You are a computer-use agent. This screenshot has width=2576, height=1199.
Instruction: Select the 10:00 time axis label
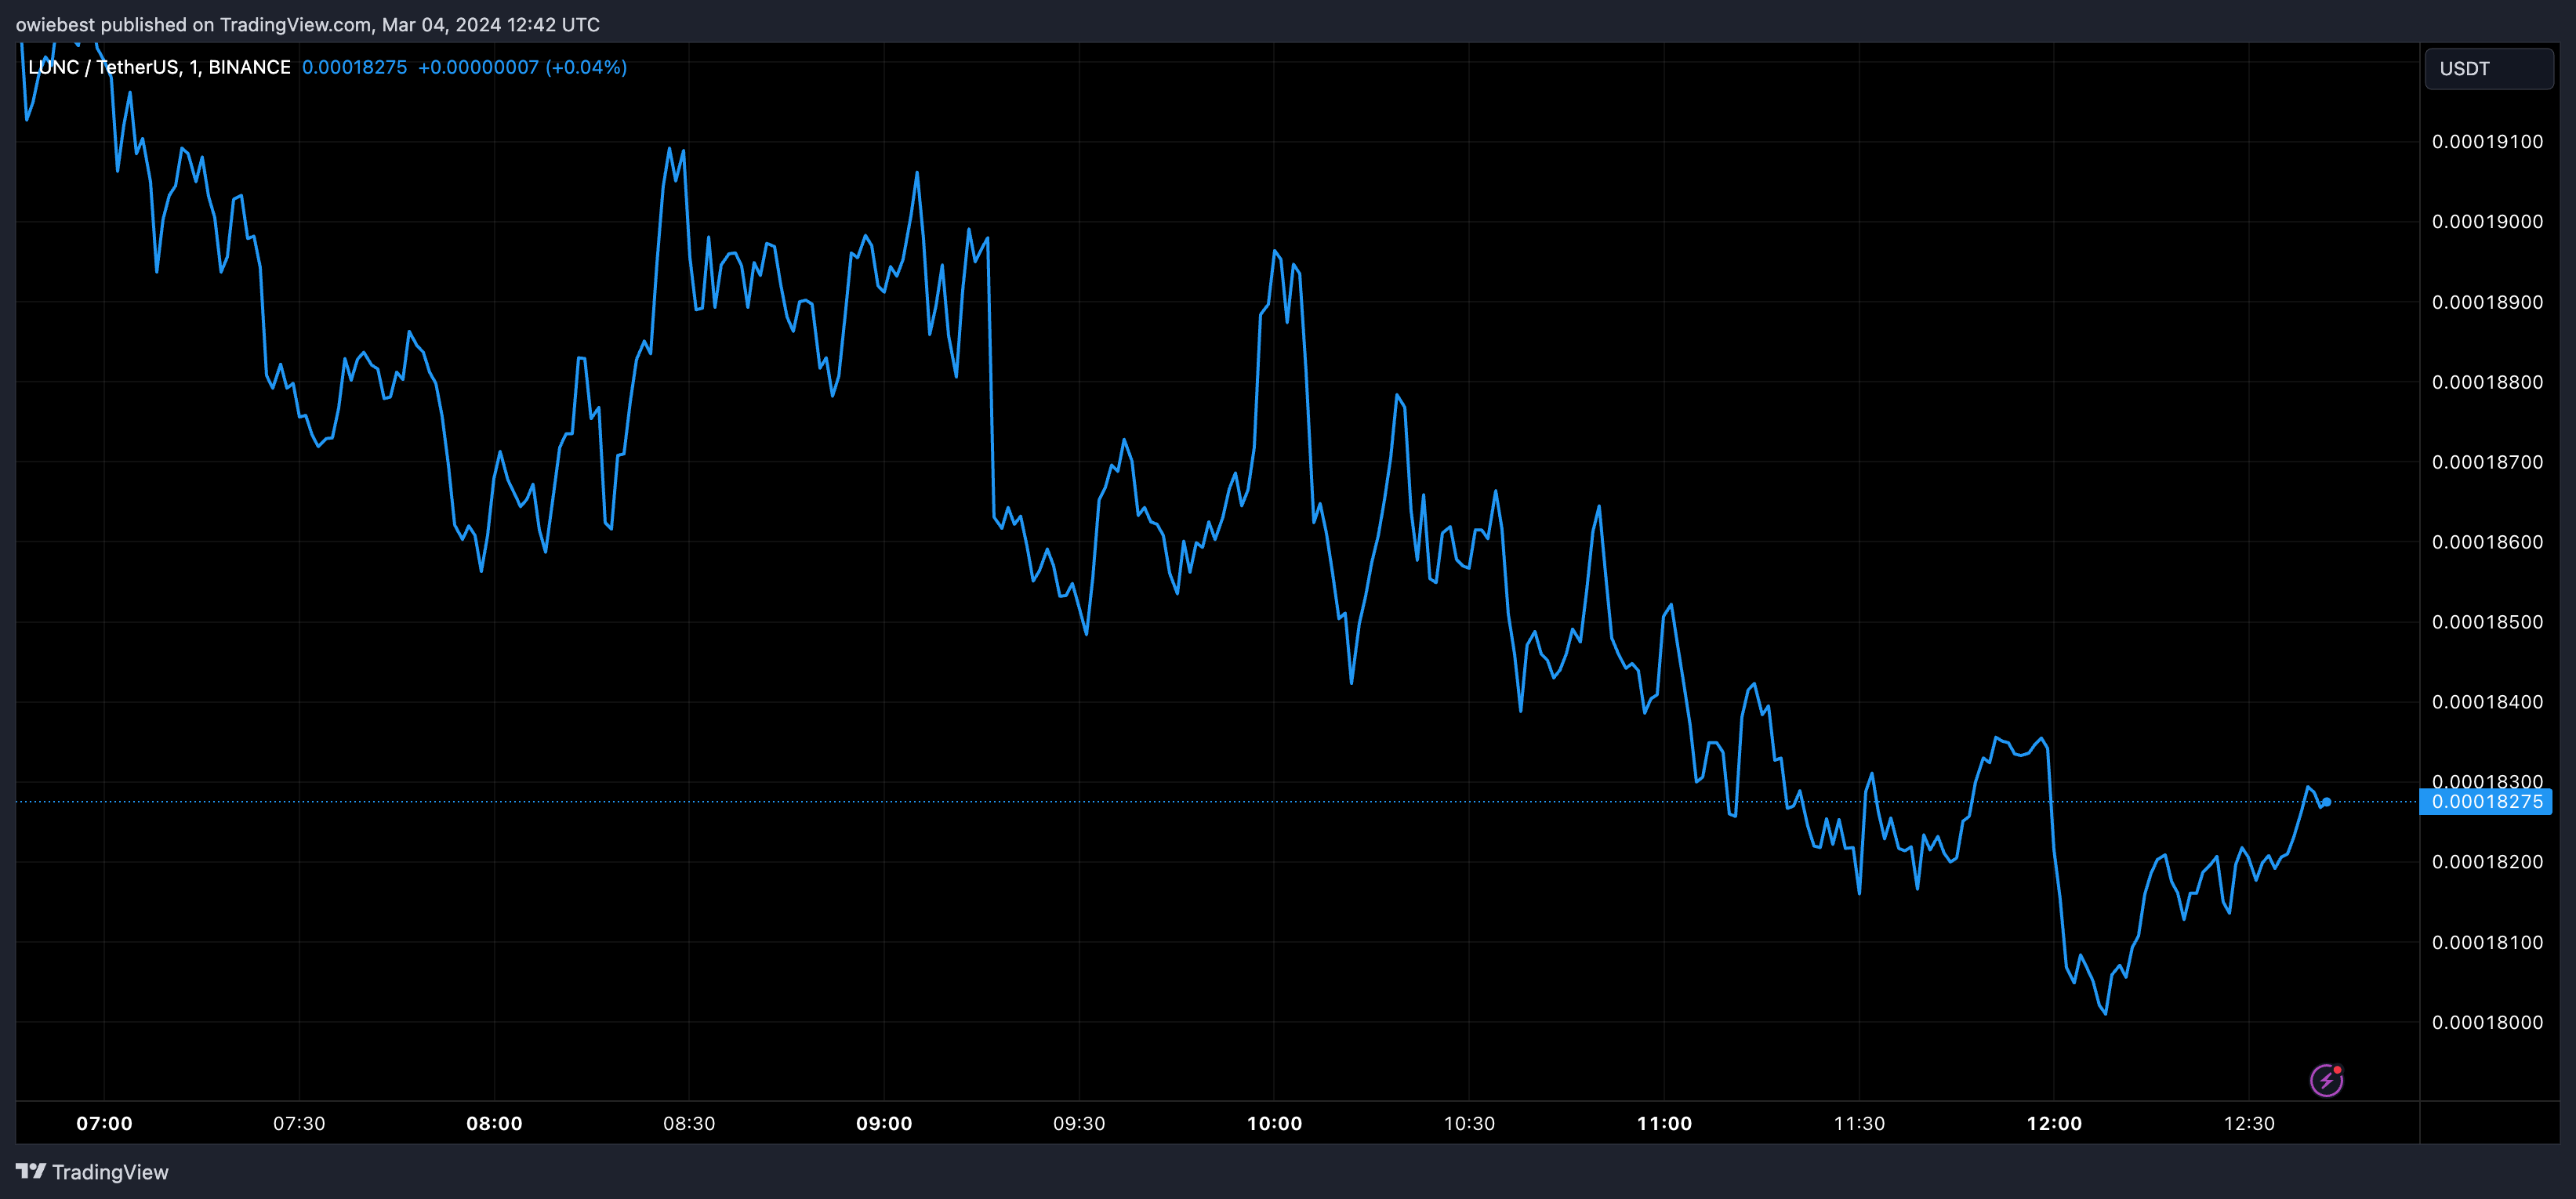click(x=1274, y=1123)
